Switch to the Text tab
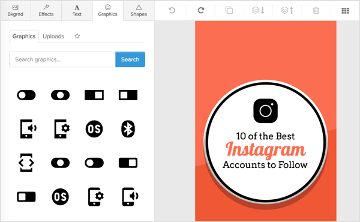Image resolution: width=360 pixels, height=222 pixels. tap(77, 11)
